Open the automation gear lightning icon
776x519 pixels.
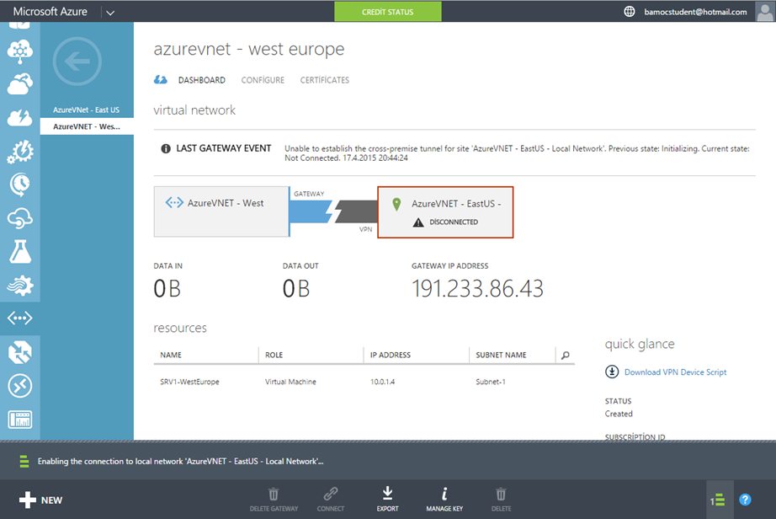(20, 152)
